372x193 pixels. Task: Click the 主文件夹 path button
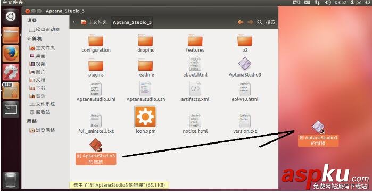pyautogui.click(x=94, y=22)
